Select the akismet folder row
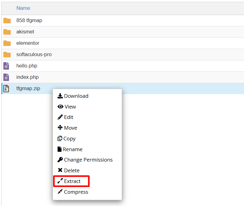The width and height of the screenshot is (244, 206). [123, 32]
